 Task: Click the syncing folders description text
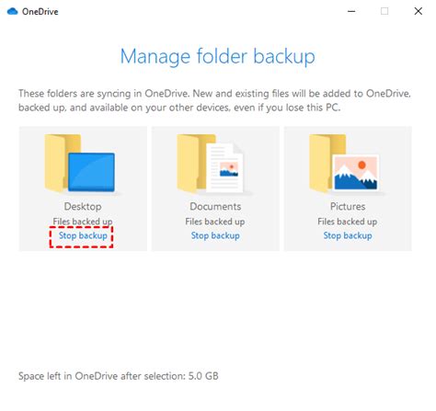[214, 100]
